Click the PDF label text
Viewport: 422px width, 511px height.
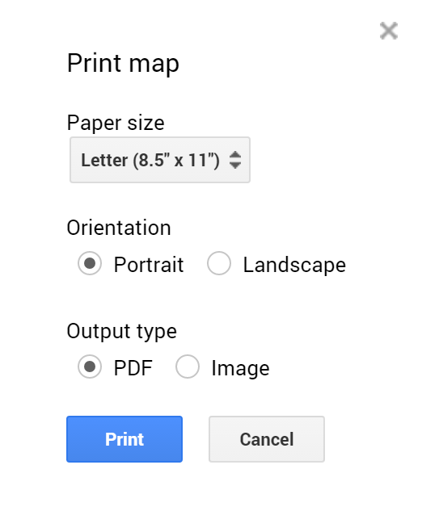(x=133, y=368)
